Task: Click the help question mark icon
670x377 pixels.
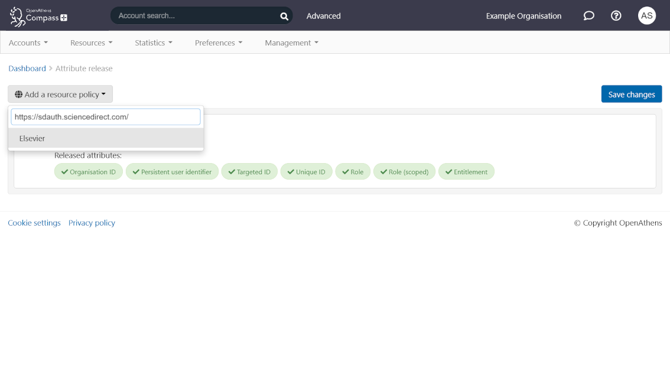Action: click(x=616, y=16)
